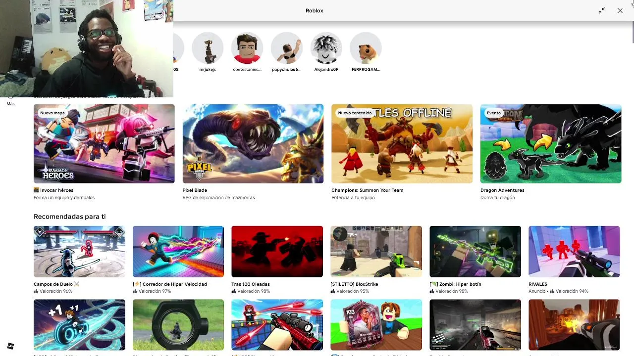This screenshot has width=634, height=356.
Task: Open [STILETTO] BloxStrike thumbnail
Action: (376, 252)
